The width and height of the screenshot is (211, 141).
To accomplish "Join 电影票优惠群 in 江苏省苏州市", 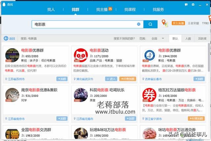I will pos(62,79).
